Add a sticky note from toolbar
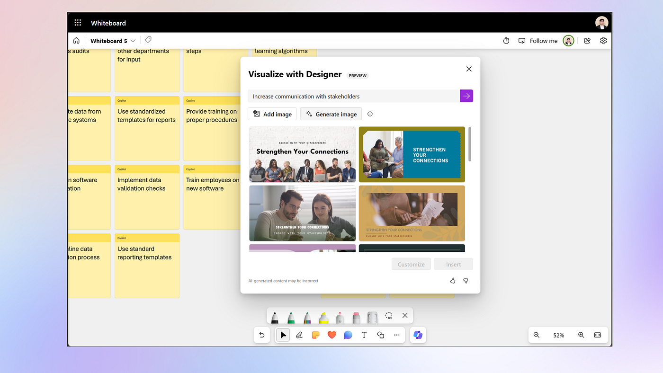Image resolution: width=663 pixels, height=373 pixels. click(x=315, y=335)
